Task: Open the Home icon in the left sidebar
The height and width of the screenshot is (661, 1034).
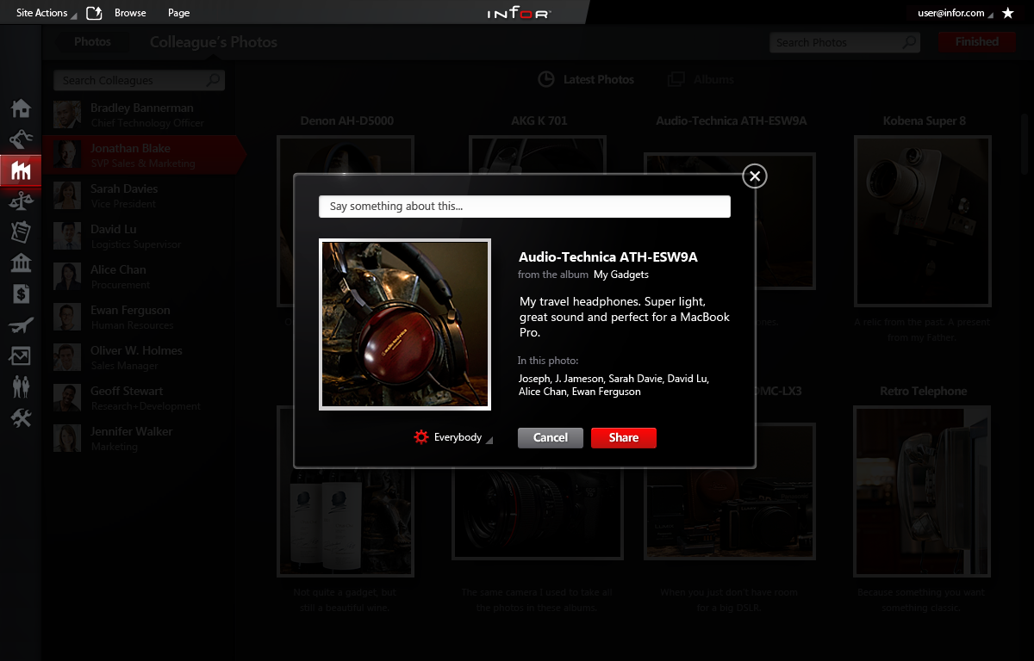Action: click(x=21, y=108)
